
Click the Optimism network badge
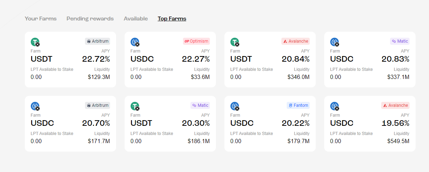pyautogui.click(x=196, y=41)
